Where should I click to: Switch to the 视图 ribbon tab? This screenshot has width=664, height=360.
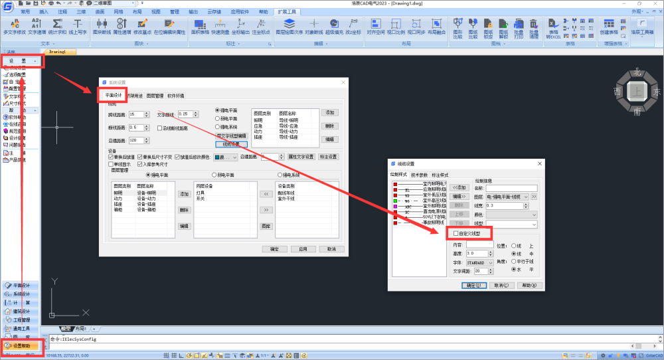click(x=156, y=12)
